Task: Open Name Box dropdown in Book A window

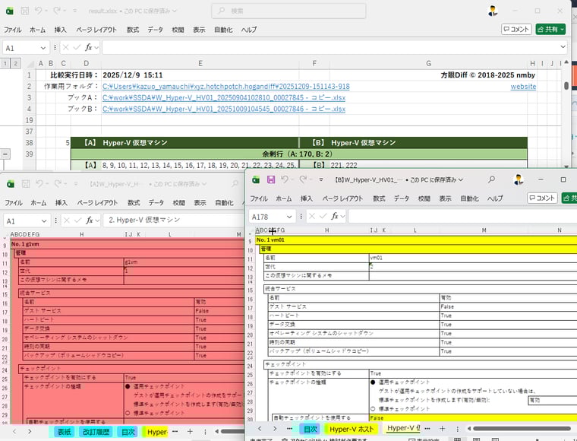Action: tap(44, 221)
